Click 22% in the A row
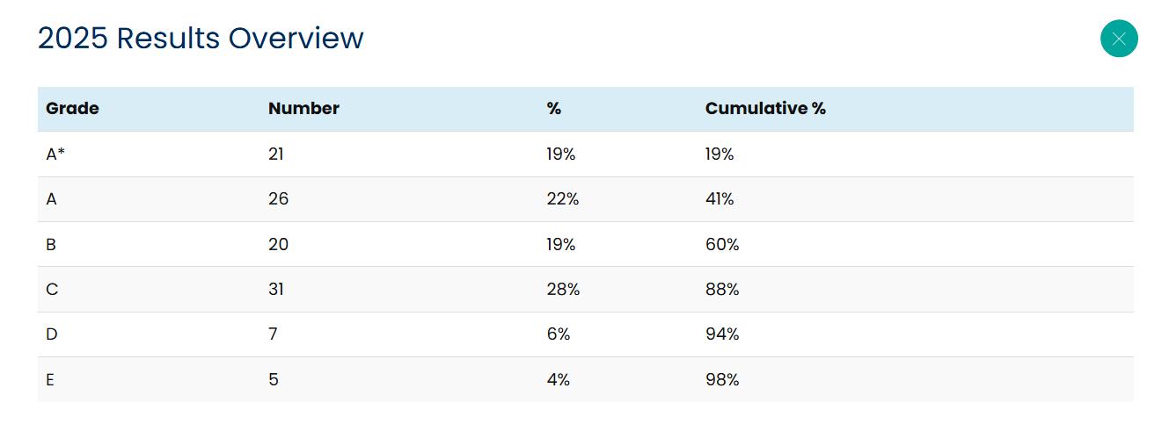 point(563,199)
